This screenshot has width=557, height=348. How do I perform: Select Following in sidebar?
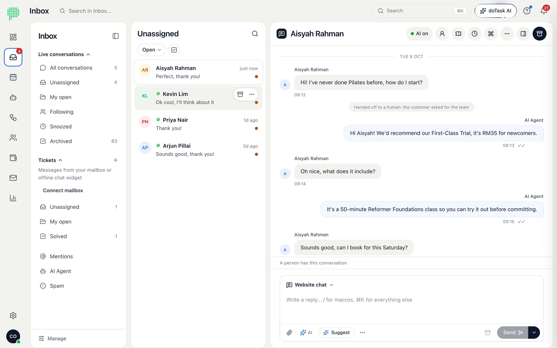[79, 112]
